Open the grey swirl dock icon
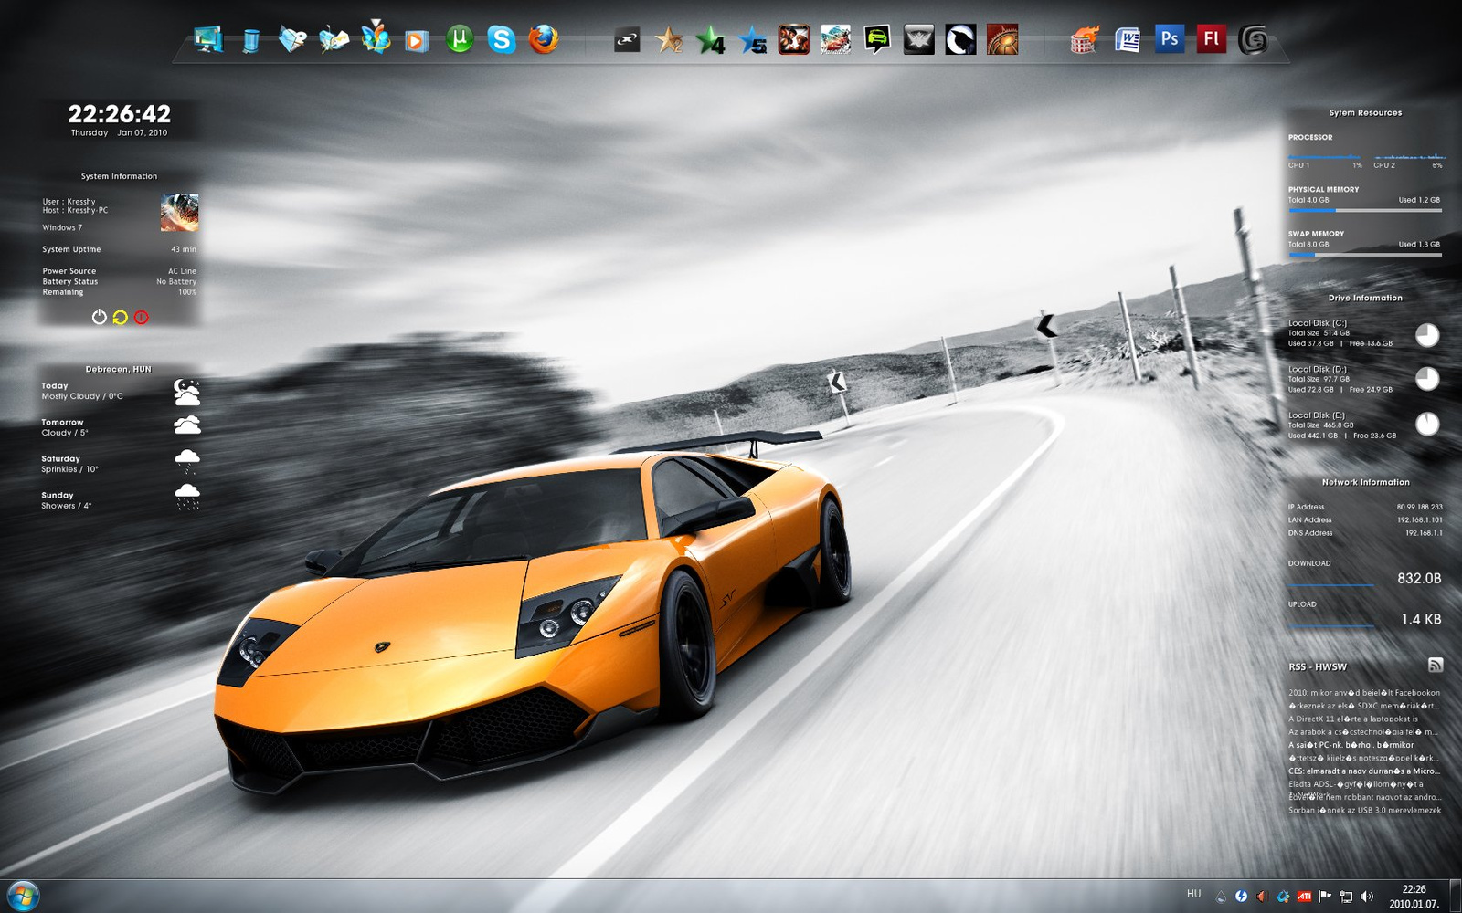 (x=1253, y=40)
